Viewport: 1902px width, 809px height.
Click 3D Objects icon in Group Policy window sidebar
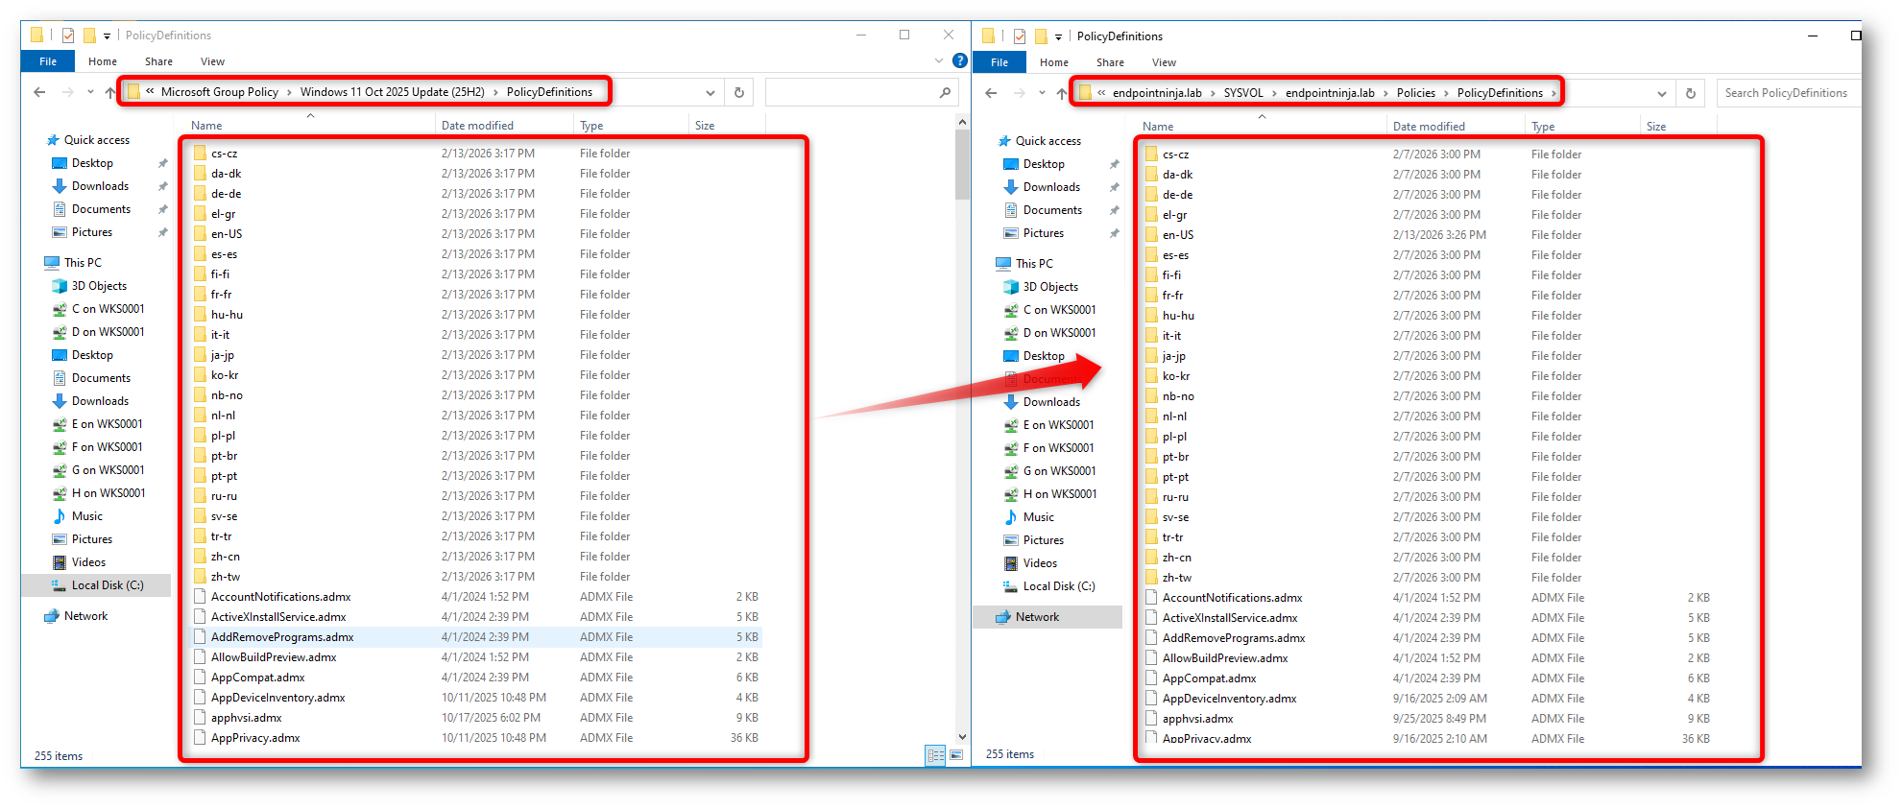(x=60, y=286)
